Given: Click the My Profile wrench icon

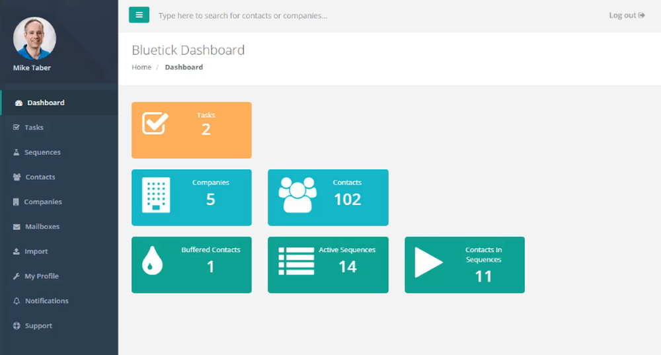Looking at the screenshot, I should (x=17, y=276).
